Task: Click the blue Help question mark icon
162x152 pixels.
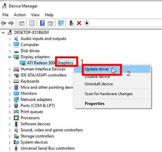Action: pos(43,23)
